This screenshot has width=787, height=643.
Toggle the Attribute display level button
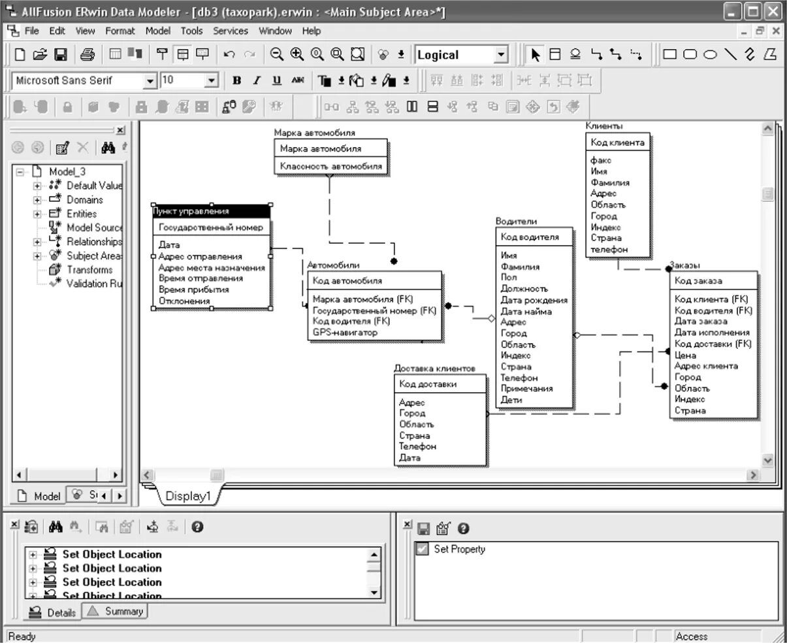pyautogui.click(x=182, y=55)
